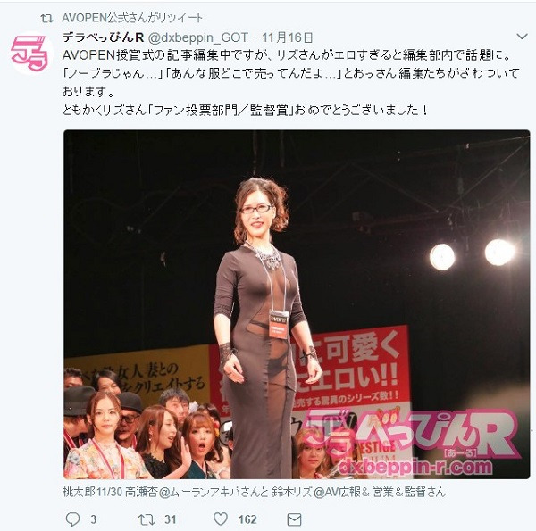Viewport: 536px width, 531px height.
Task: Click the dxbeppin-r.com watermark on photo
Action: coord(415,467)
